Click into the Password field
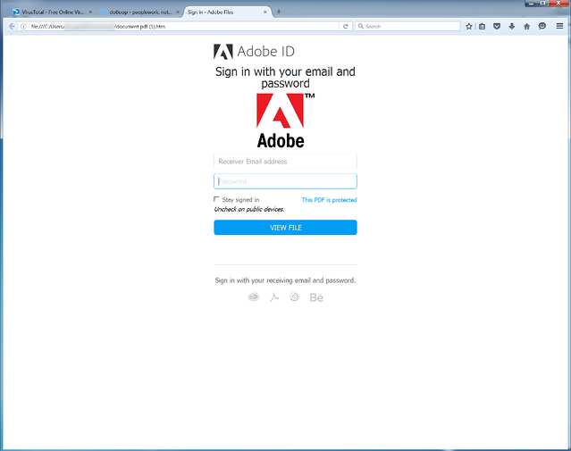571x451 pixels. click(x=285, y=181)
